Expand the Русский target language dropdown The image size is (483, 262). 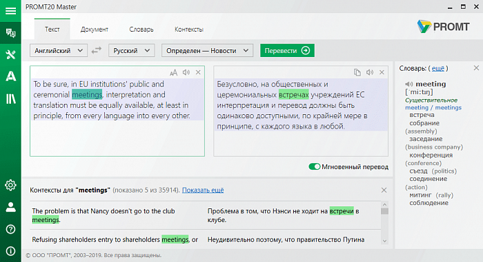coord(131,51)
